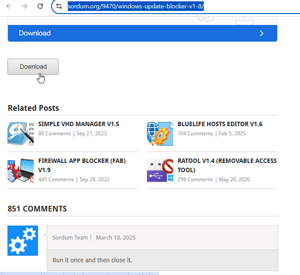Click the Sordum Team author name
This screenshot has width=300, height=275.
pyautogui.click(x=70, y=238)
